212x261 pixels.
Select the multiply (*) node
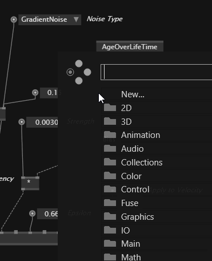[30, 183]
